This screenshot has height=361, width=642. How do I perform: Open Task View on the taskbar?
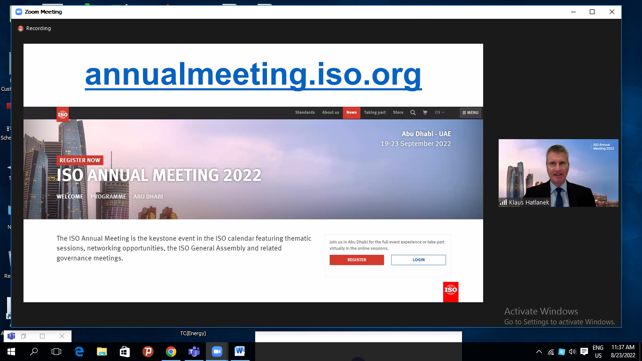56,352
